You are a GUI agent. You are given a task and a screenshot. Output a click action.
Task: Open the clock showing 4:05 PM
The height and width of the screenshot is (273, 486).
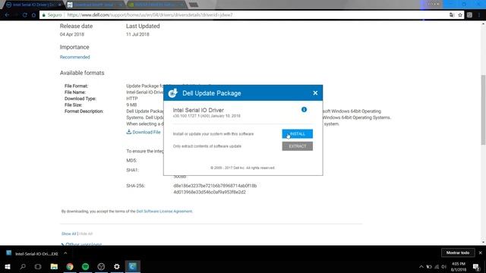tap(459, 266)
